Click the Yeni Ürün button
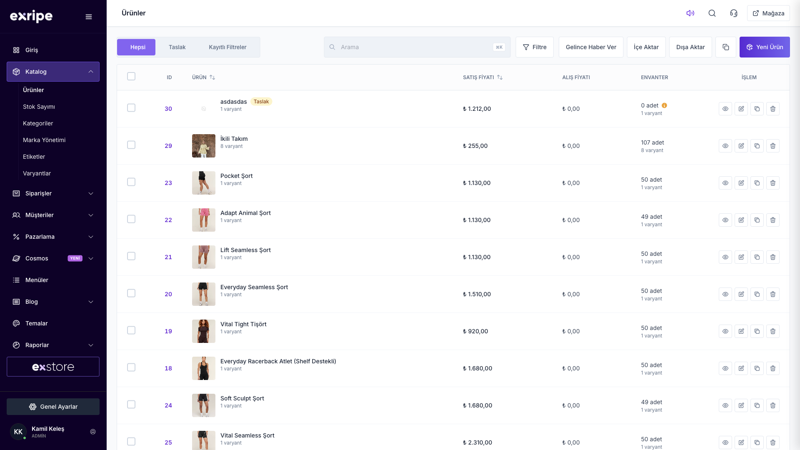This screenshot has width=800, height=450. 765,47
